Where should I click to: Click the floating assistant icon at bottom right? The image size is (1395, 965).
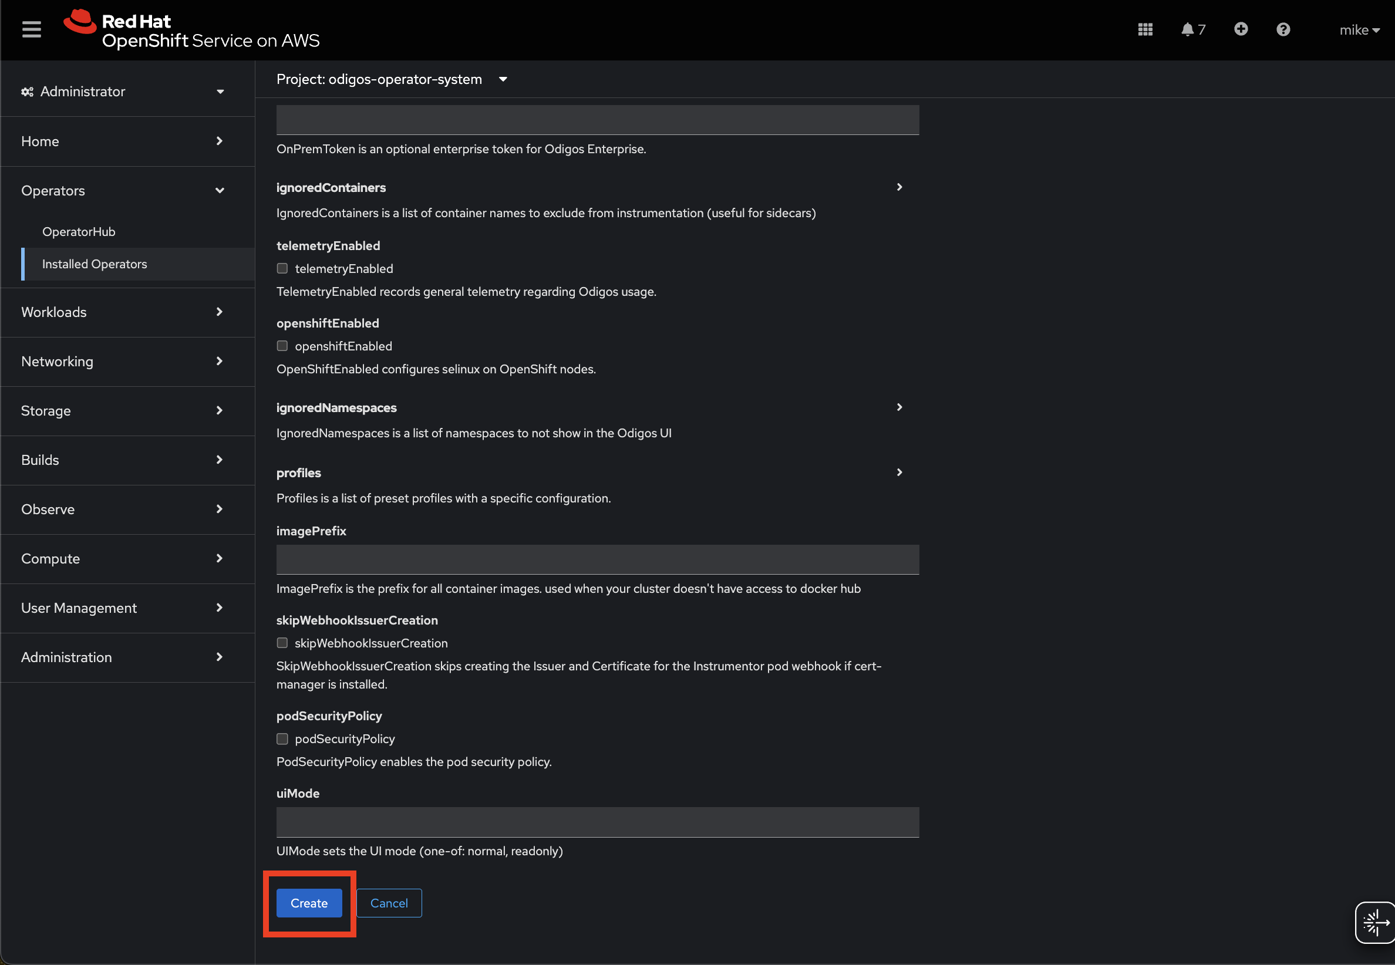tap(1375, 922)
